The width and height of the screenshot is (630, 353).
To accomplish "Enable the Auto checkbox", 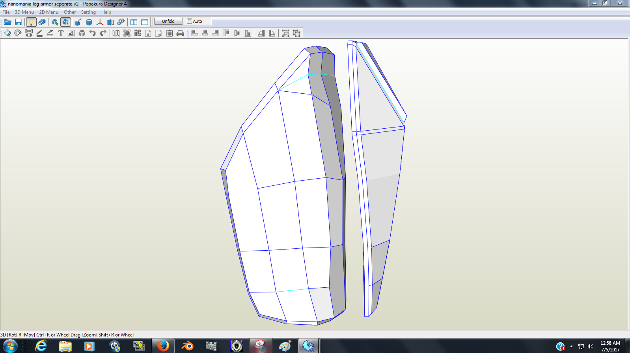I will pyautogui.click(x=190, y=21).
